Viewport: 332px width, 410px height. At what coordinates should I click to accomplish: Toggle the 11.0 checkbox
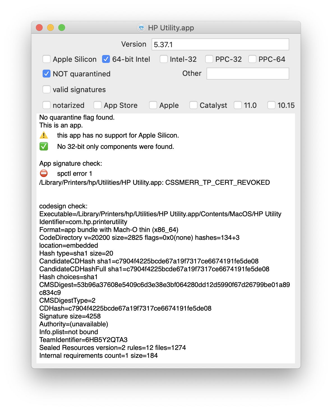coord(238,105)
